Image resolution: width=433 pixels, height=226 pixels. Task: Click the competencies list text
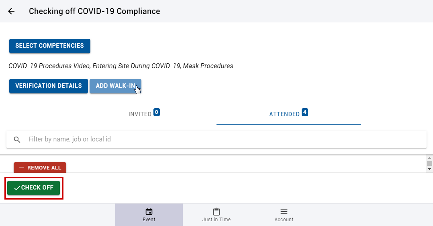pyautogui.click(x=121, y=66)
